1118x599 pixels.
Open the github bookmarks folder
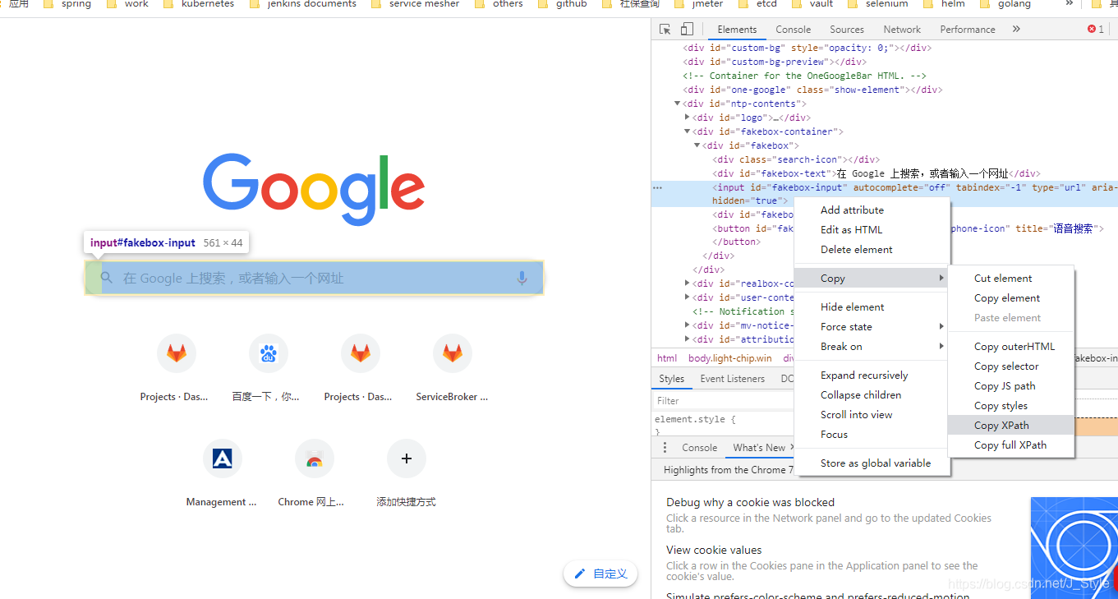[563, 4]
